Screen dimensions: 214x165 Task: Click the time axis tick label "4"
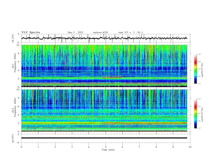[x=89, y=147]
